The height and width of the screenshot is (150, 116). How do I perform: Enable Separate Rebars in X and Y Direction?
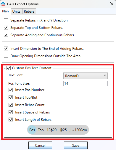[6, 20]
